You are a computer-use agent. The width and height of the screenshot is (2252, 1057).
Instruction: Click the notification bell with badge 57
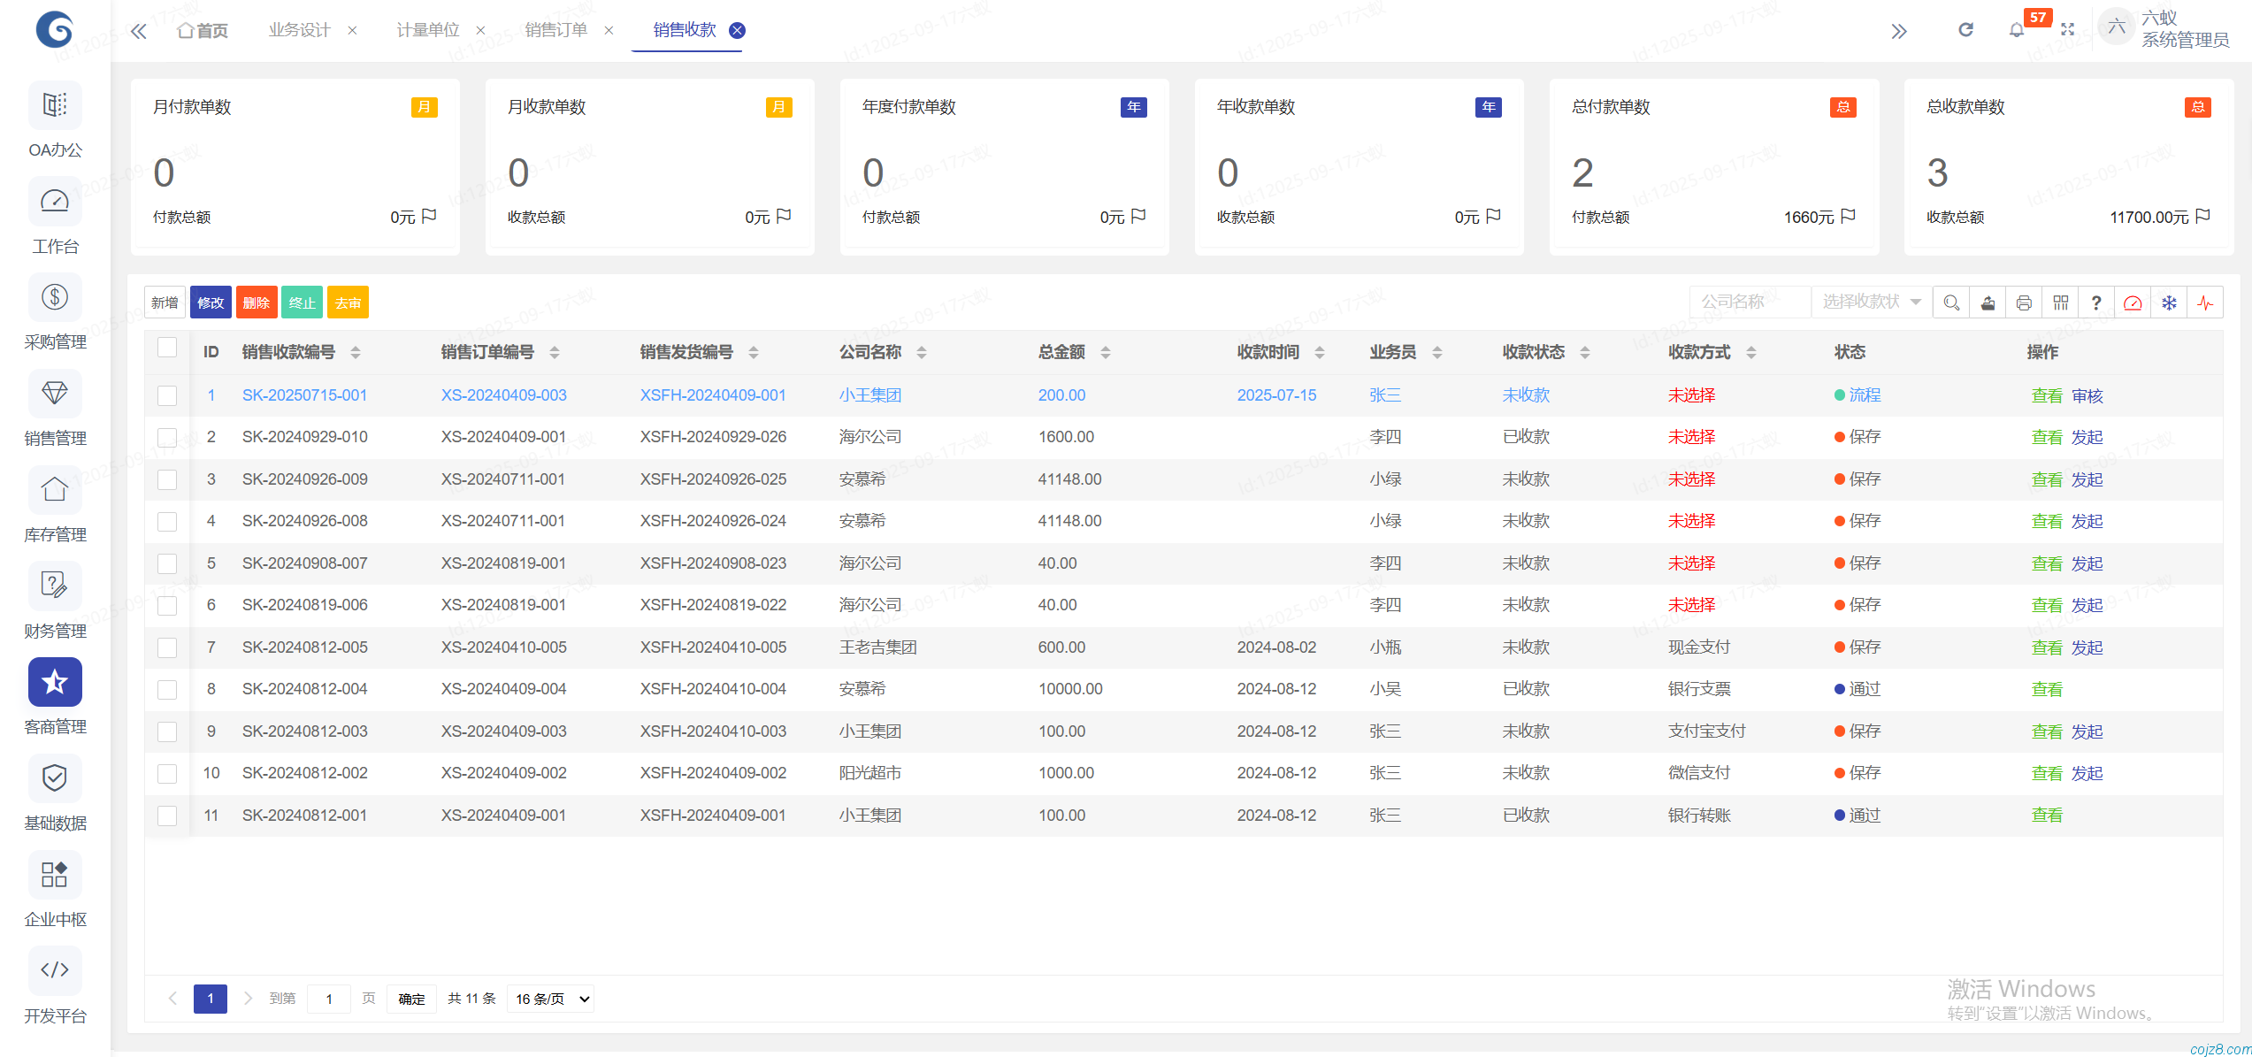point(2017,30)
